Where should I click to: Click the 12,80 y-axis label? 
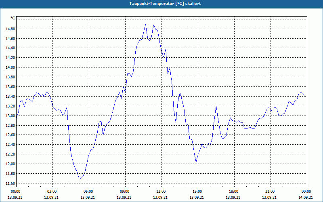(10, 125)
